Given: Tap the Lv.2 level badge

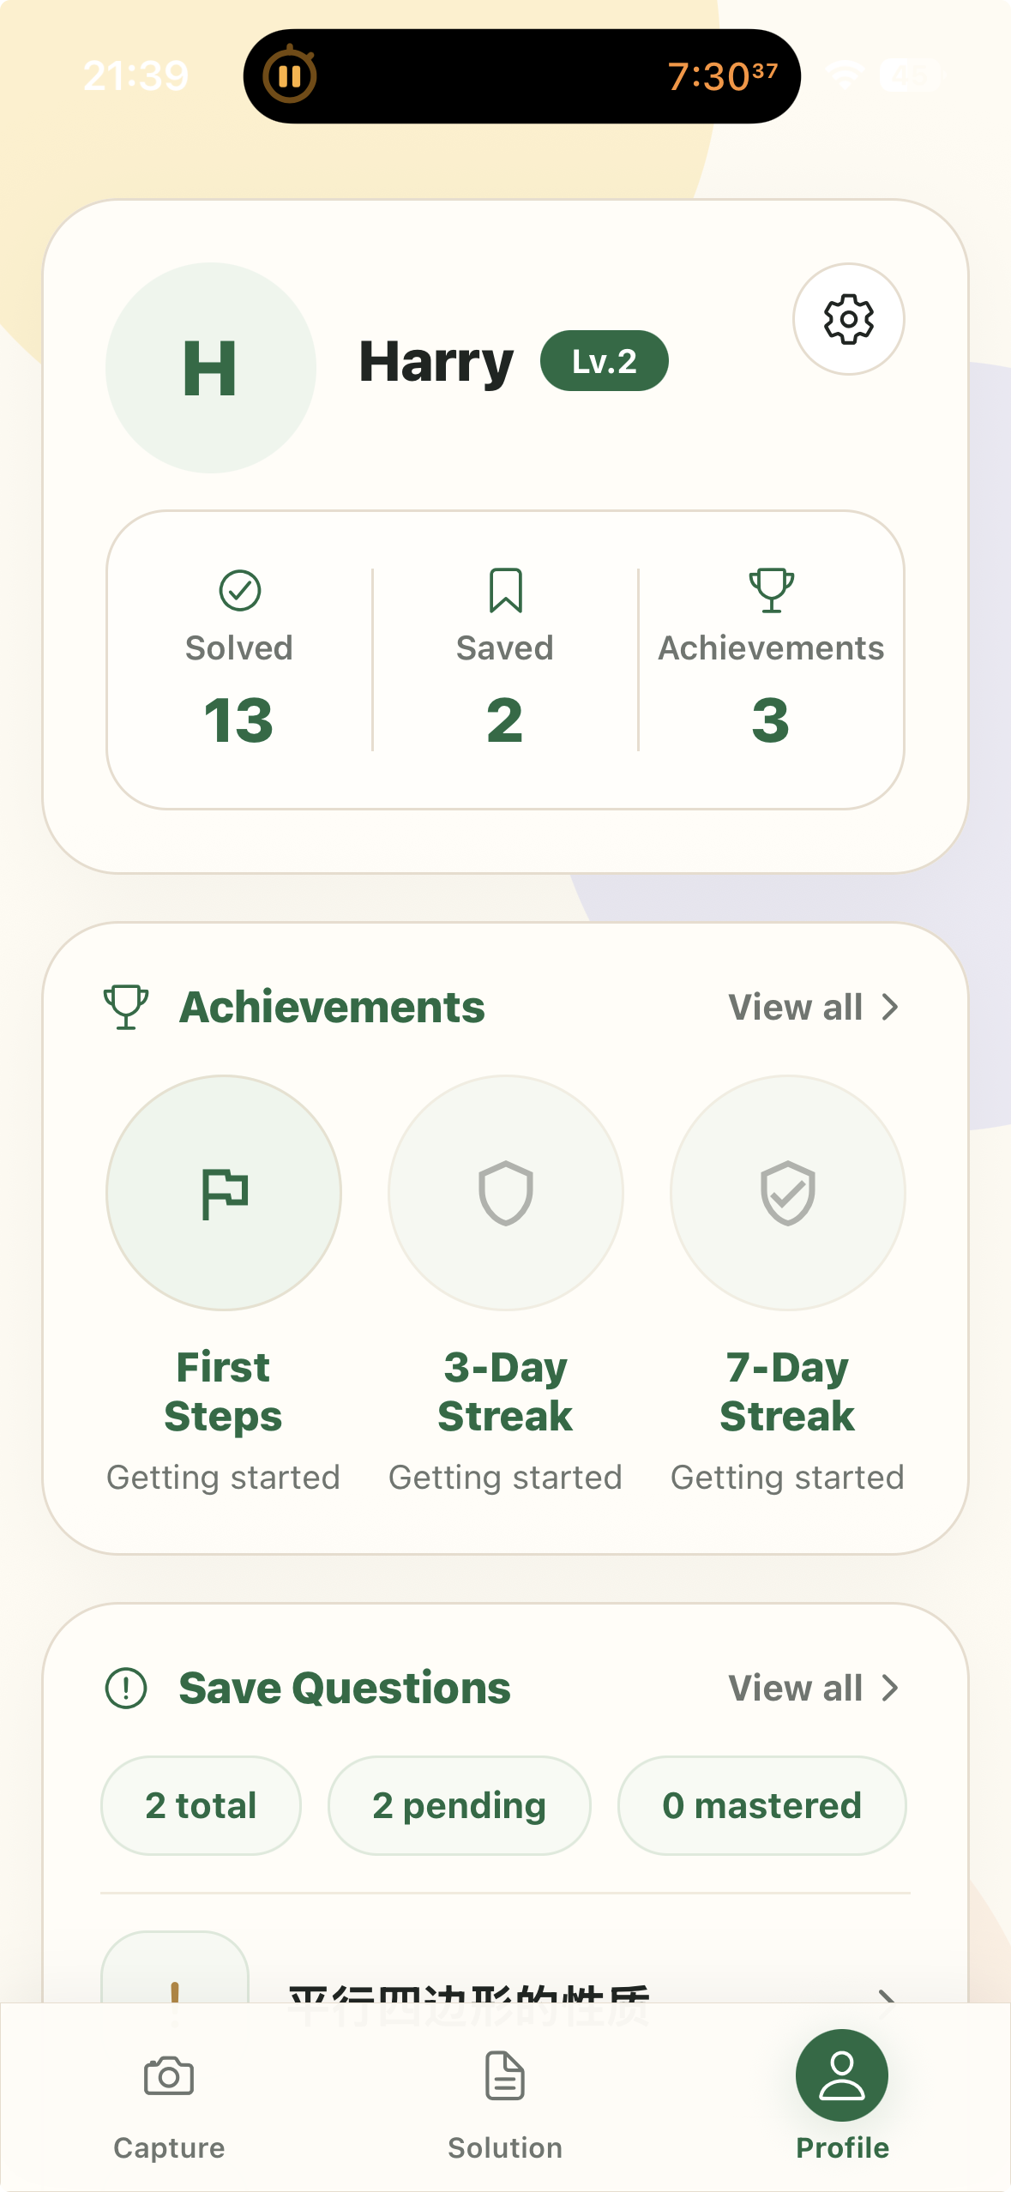Looking at the screenshot, I should pos(605,361).
